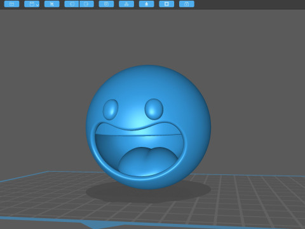Click the toolbar button with the stacked shapes icon

tap(126, 4)
